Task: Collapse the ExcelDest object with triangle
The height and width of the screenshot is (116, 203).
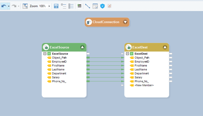Action: pos(165,47)
